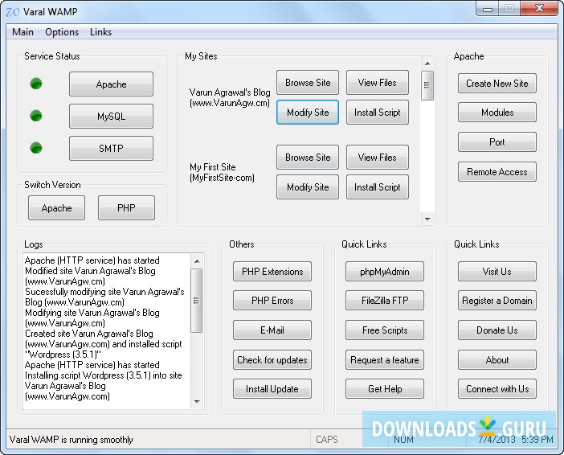Close the Varal WAMP window
This screenshot has width=564, height=455.
click(539, 9)
